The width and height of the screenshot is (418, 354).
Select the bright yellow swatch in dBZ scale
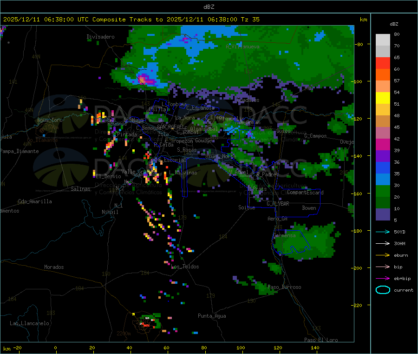coord(383,98)
